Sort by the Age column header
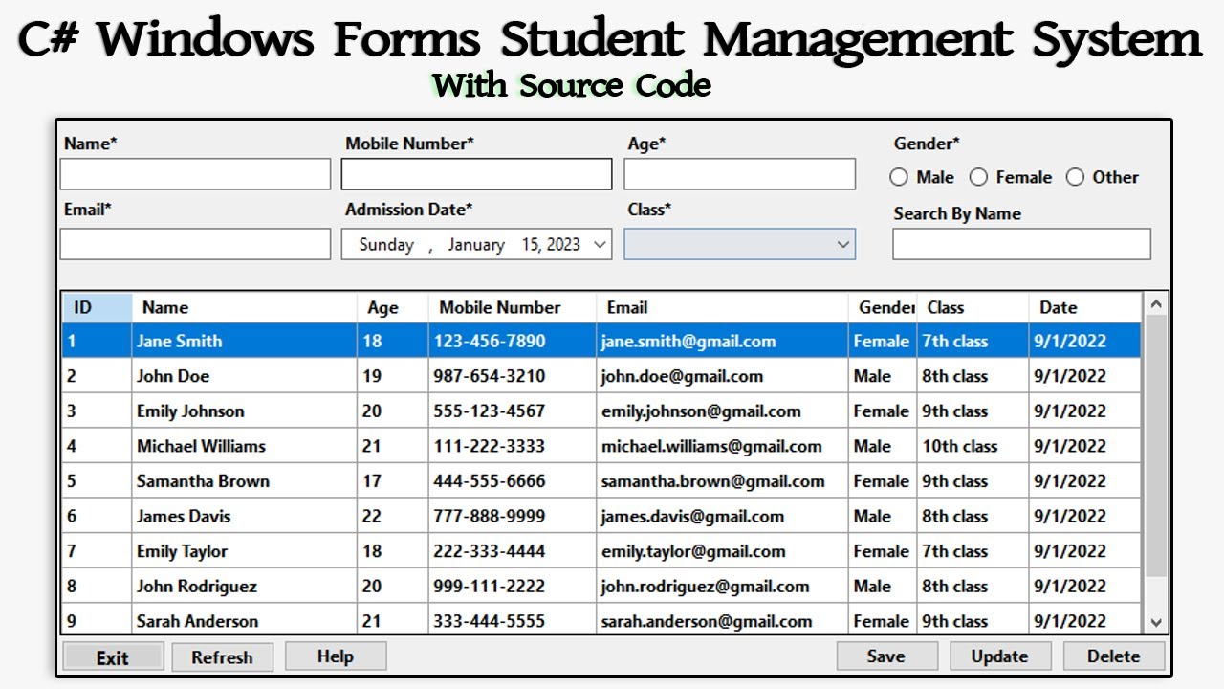This screenshot has width=1224, height=689. point(393,307)
